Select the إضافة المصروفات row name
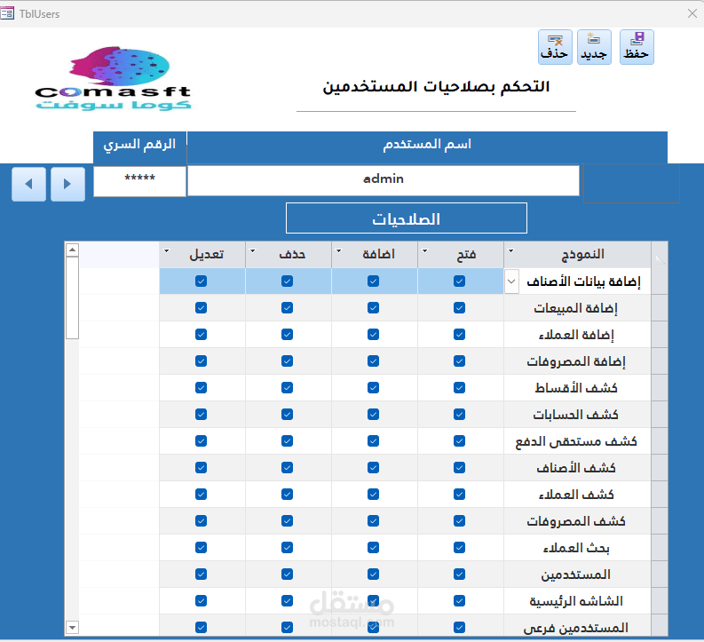This screenshot has height=642, width=704. tap(576, 361)
